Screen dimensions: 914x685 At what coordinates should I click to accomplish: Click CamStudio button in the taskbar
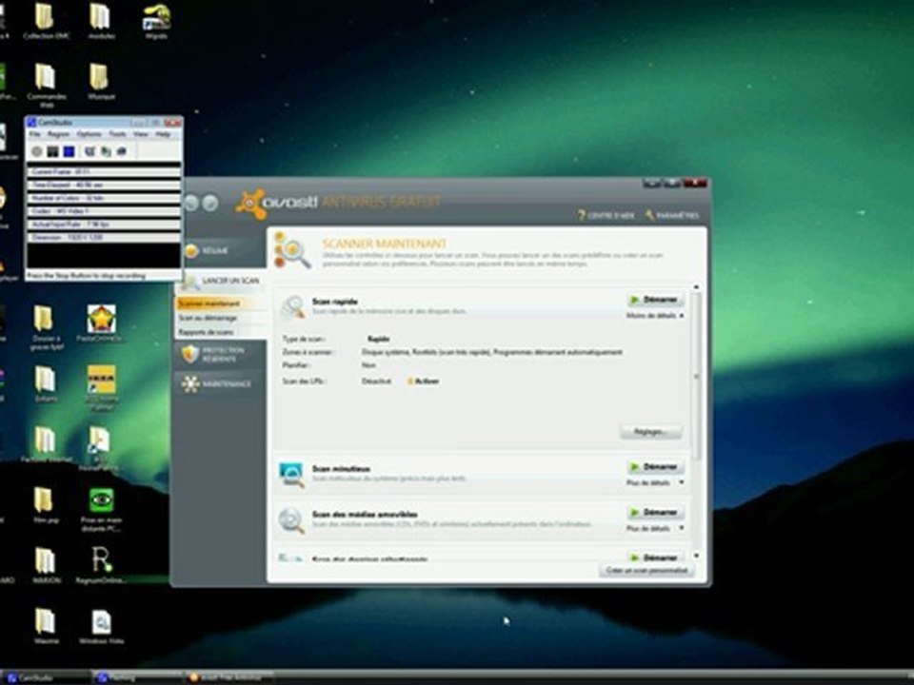pos(47,677)
